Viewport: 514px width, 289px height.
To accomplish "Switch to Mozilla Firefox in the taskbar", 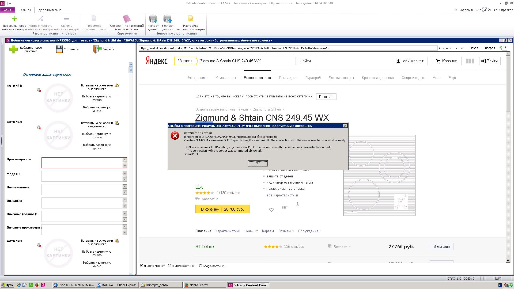I will click(205, 285).
